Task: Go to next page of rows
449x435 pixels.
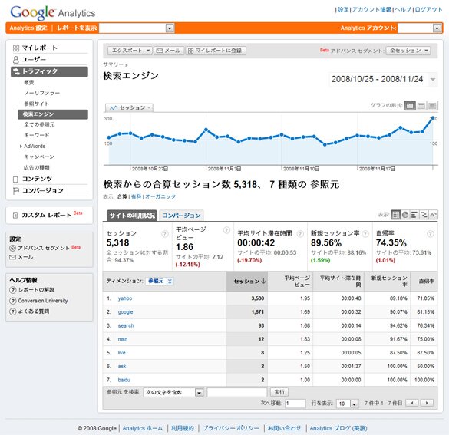Action: 427,403
